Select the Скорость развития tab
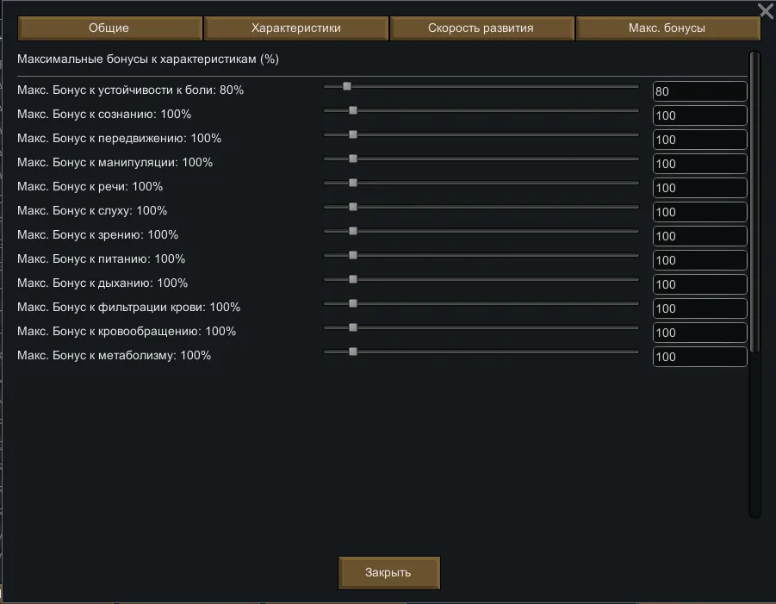 pos(481,28)
